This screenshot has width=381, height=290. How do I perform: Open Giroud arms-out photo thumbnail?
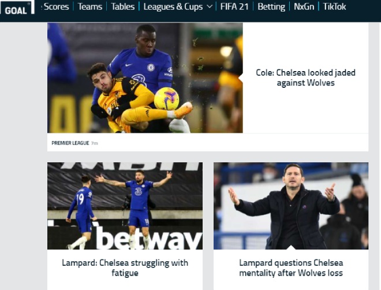tap(125, 206)
